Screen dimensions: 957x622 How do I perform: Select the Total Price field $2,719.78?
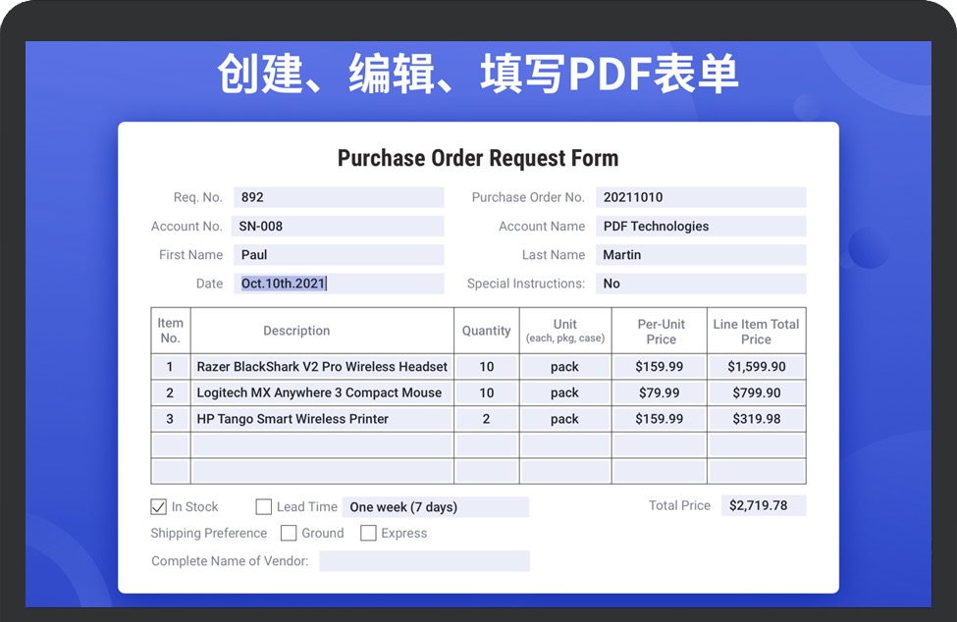pos(764,506)
